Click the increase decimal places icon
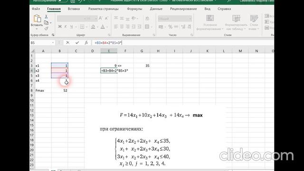This screenshot has height=171, width=304. pos(183,27)
